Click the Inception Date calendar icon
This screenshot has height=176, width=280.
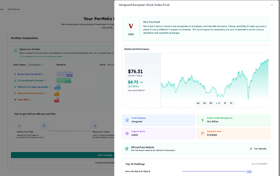coord(203,133)
